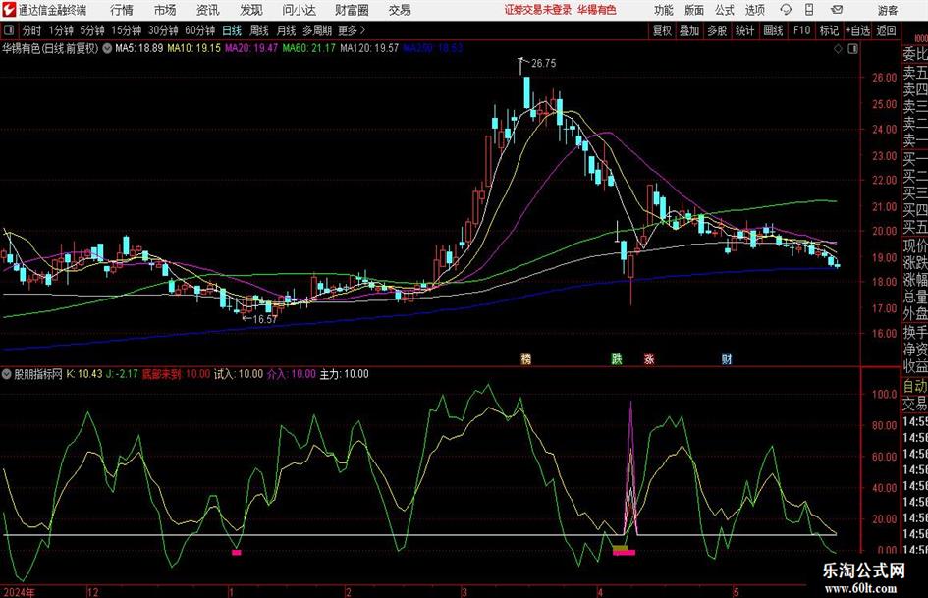This screenshot has width=928, height=598.
Task: Click the 游客 guest account label
Action: coord(887,10)
